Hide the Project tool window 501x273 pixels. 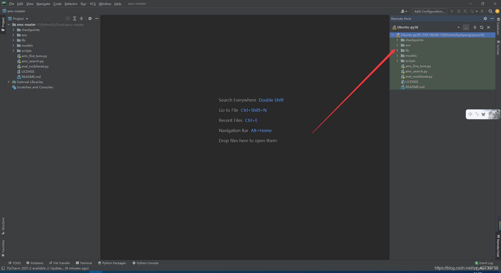click(x=97, y=18)
